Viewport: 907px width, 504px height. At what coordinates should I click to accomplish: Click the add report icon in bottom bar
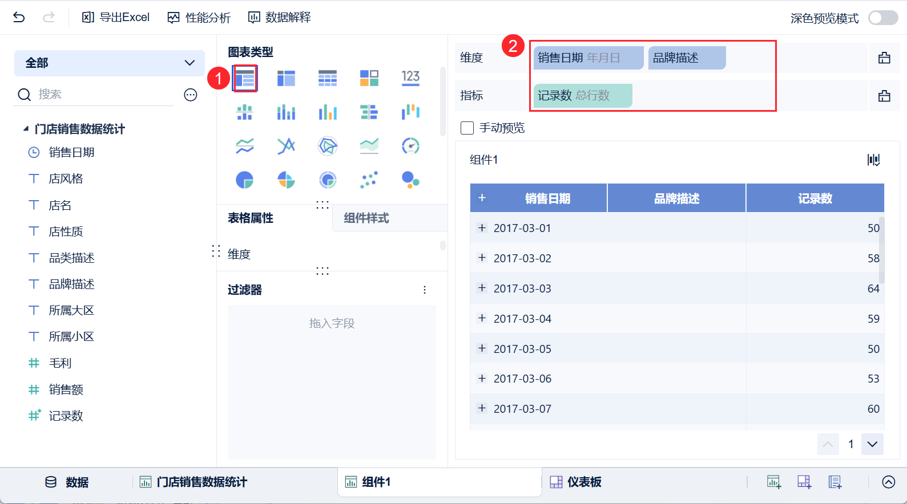point(835,482)
